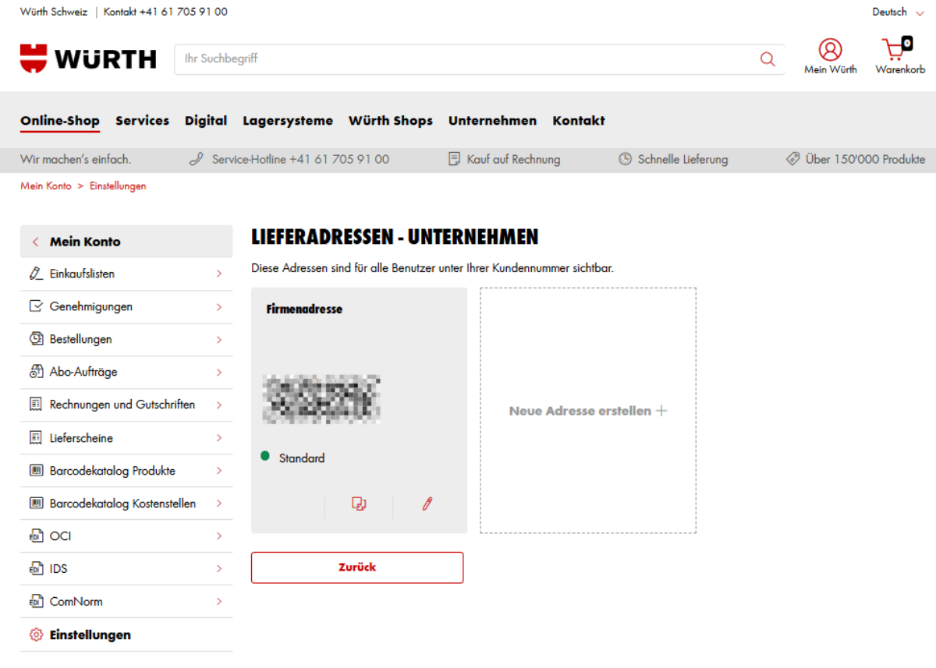The width and height of the screenshot is (936, 668).
Task: Click the search magnifier icon
Action: pyautogui.click(x=768, y=59)
